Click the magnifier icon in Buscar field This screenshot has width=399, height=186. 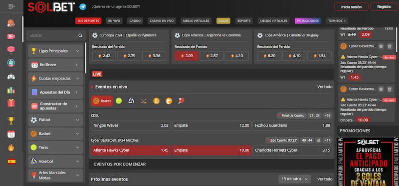coord(80,35)
